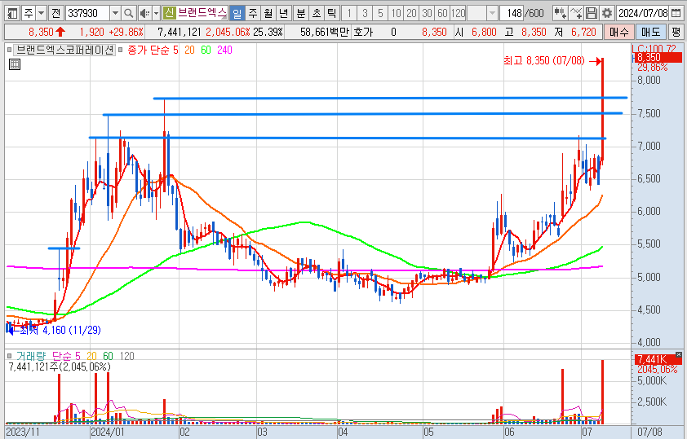Open the stock search magnifier
687x439 pixels.
[x=128, y=13]
